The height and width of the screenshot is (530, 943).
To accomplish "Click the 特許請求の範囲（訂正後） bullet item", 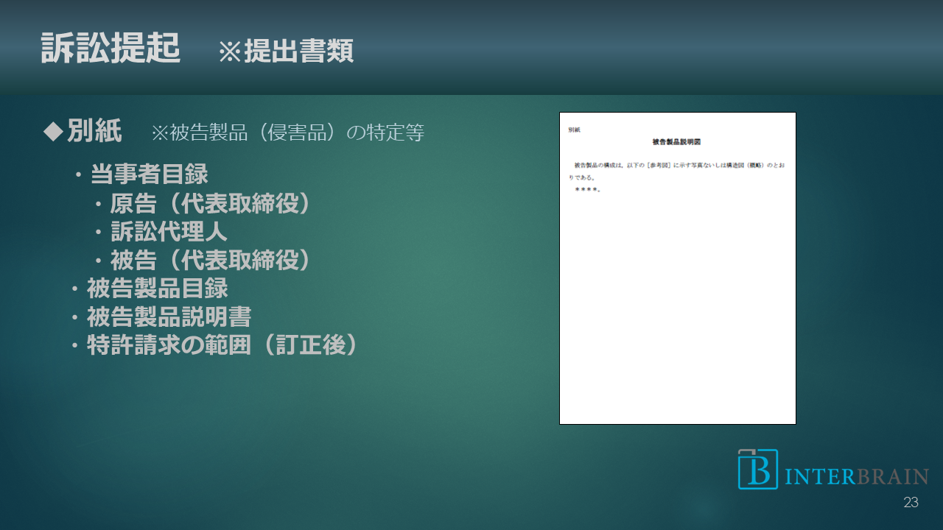I will 222,345.
